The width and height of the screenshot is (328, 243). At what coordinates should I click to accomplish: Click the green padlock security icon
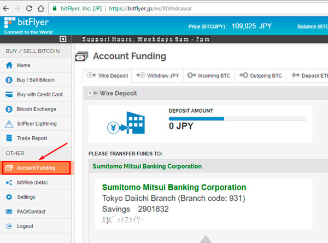(55, 8)
